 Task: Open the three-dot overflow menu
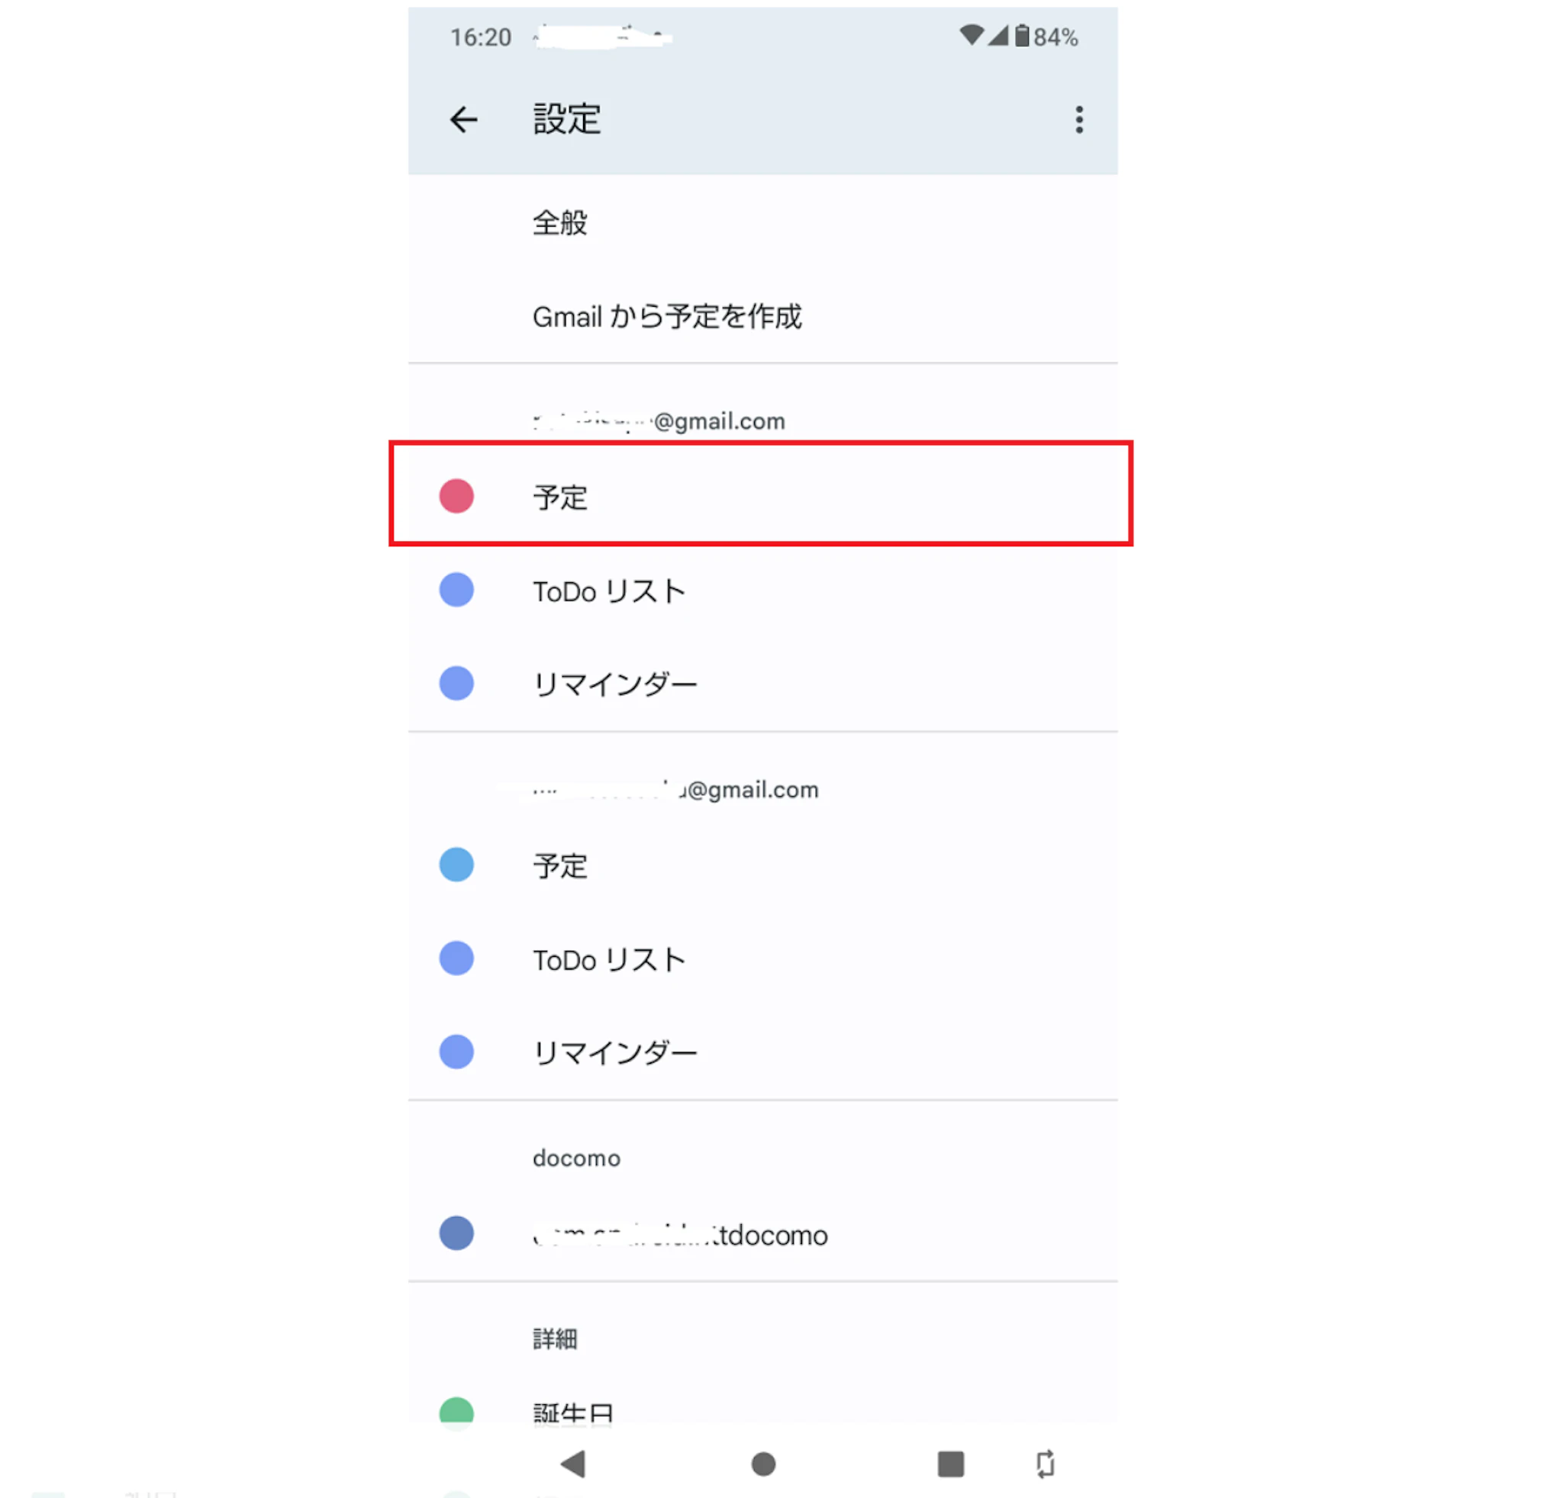[x=1079, y=120]
